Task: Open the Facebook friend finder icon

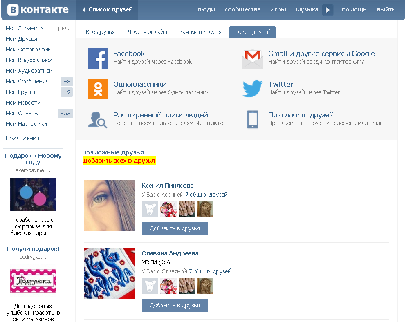Action: (x=98, y=58)
